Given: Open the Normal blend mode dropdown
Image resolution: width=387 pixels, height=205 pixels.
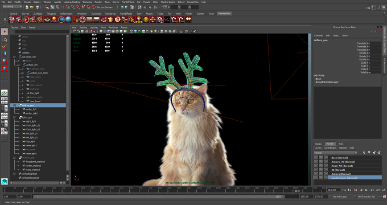Looking at the screenshot, I should click(x=336, y=153).
